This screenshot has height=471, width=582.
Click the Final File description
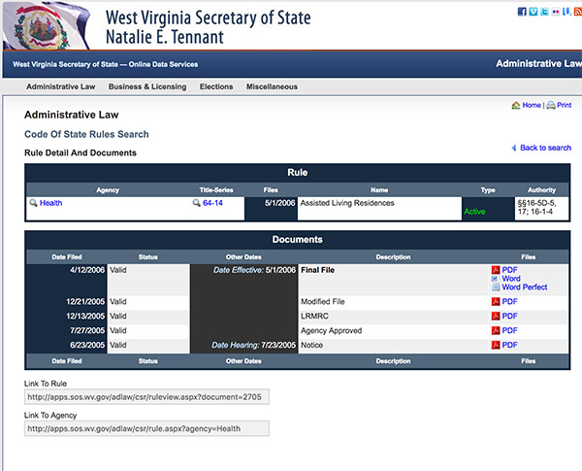pos(318,270)
